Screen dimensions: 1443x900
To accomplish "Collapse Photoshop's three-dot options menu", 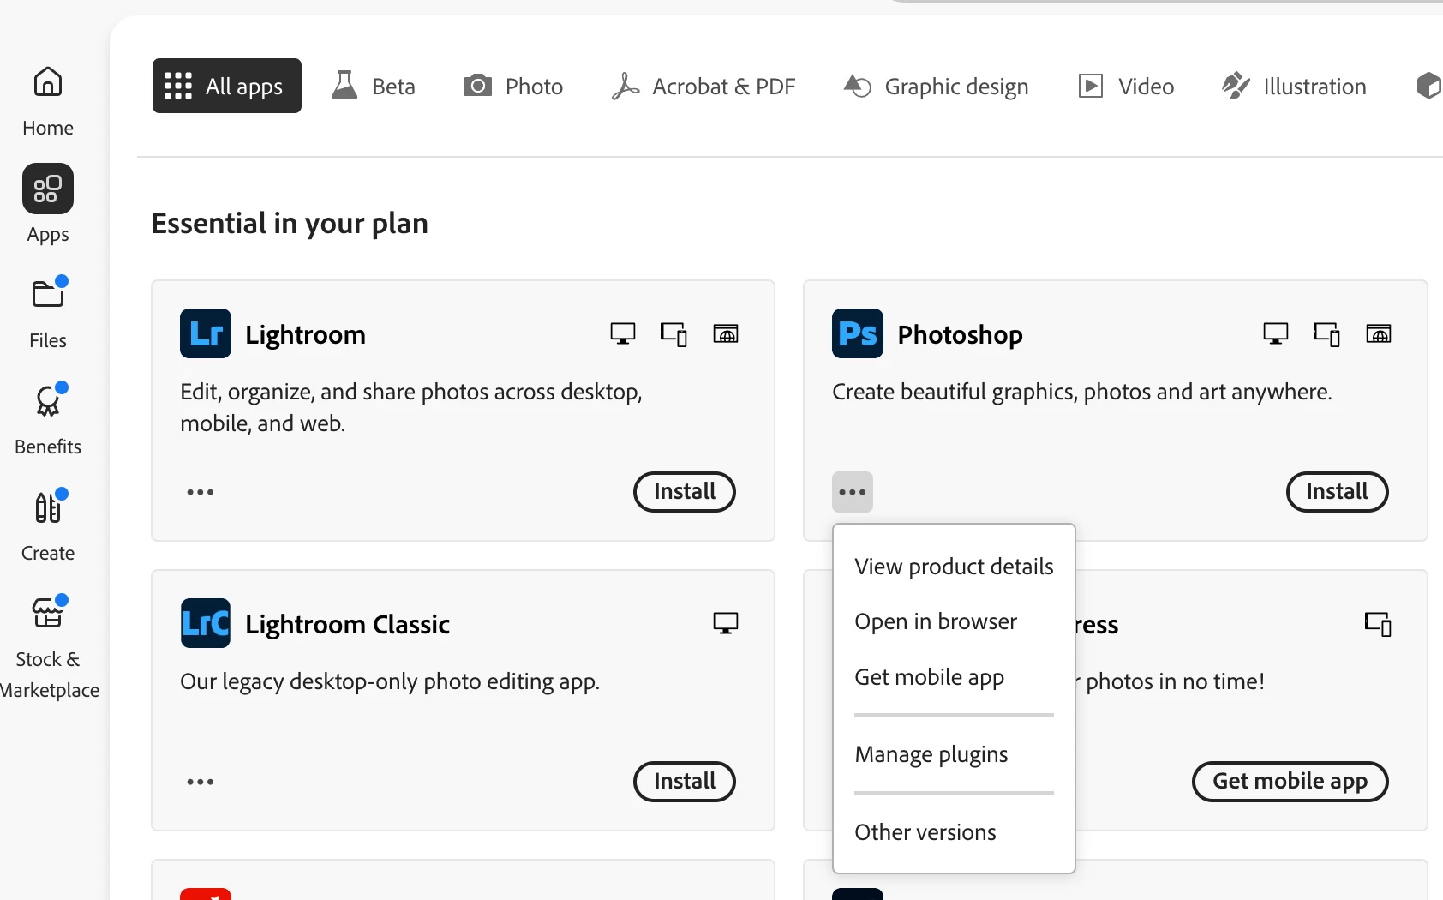I will [852, 492].
